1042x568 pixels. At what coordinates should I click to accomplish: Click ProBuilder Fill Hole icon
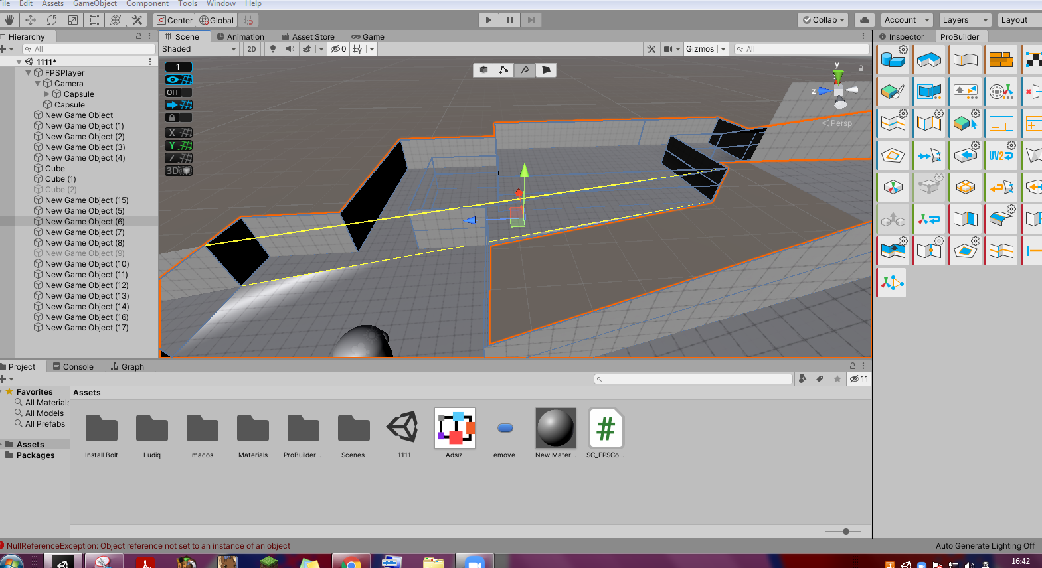click(966, 250)
